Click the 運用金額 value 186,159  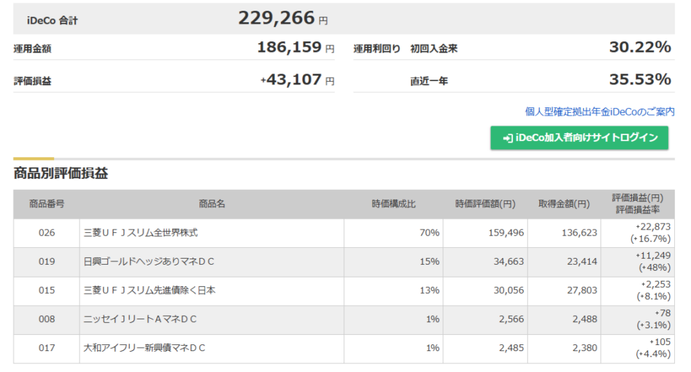(288, 48)
